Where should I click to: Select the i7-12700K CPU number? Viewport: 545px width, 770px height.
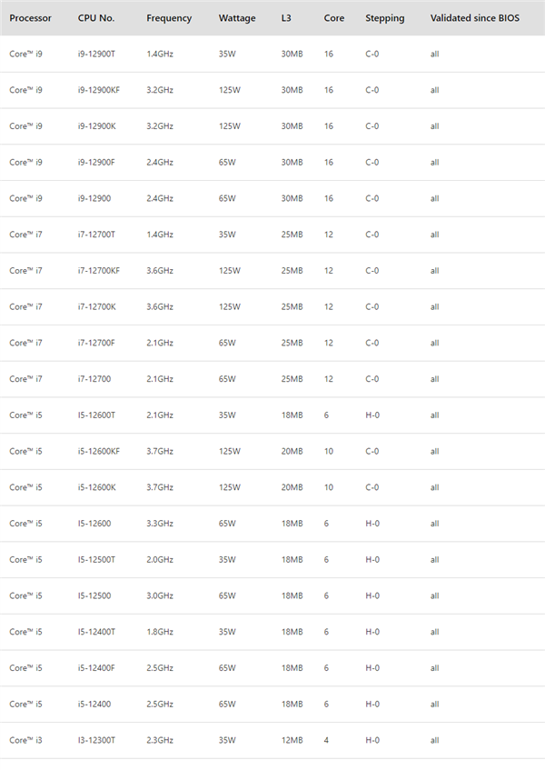96,306
